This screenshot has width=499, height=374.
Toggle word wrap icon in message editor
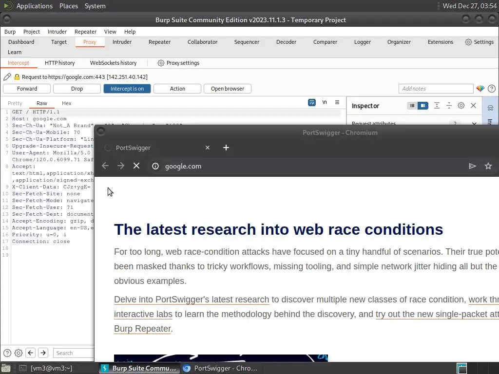312,102
